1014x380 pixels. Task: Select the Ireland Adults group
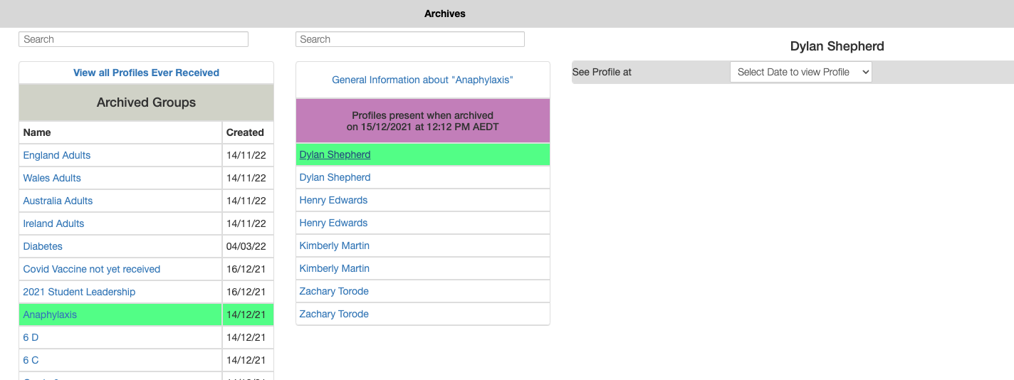[53, 223]
